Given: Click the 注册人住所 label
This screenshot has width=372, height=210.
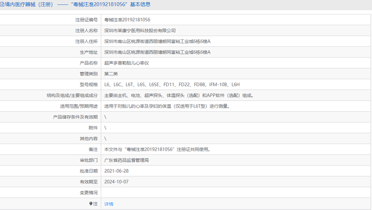Looking at the screenshot, I should pos(86,42).
